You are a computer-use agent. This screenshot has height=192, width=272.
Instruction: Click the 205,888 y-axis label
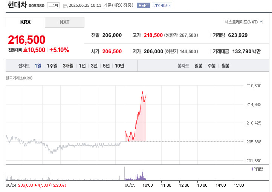(x=254, y=142)
